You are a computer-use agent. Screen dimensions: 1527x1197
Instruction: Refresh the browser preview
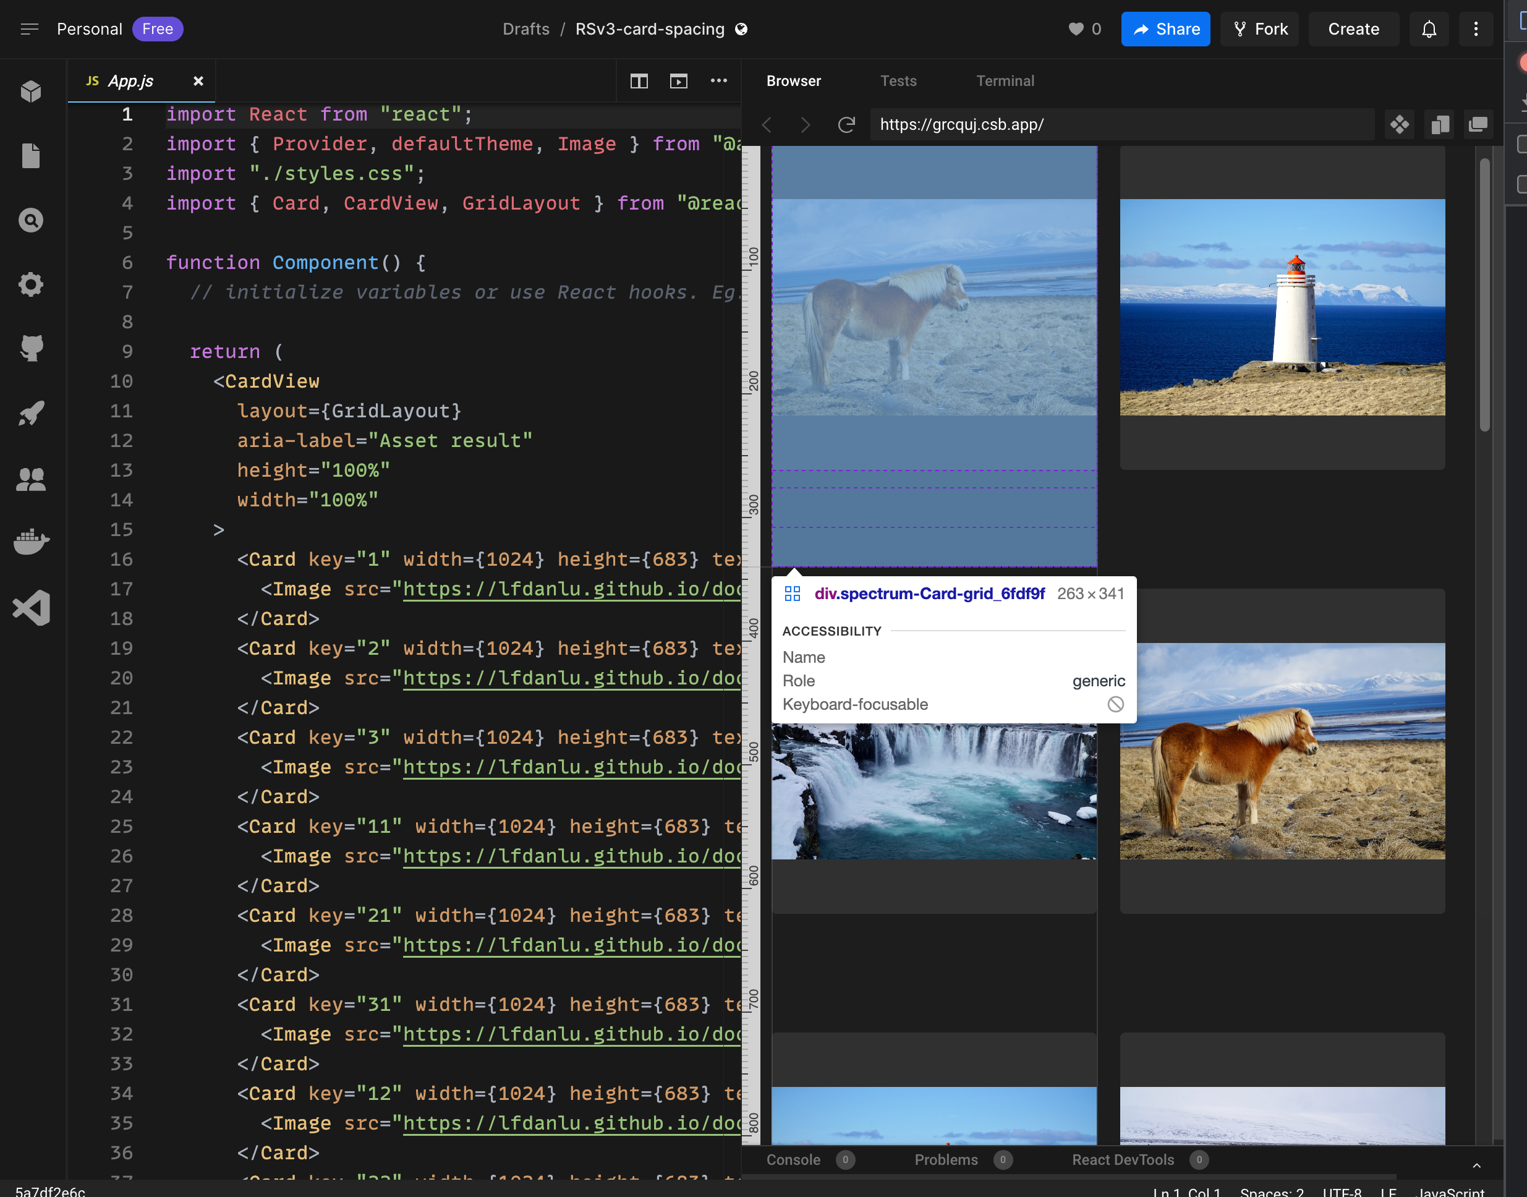(x=846, y=125)
